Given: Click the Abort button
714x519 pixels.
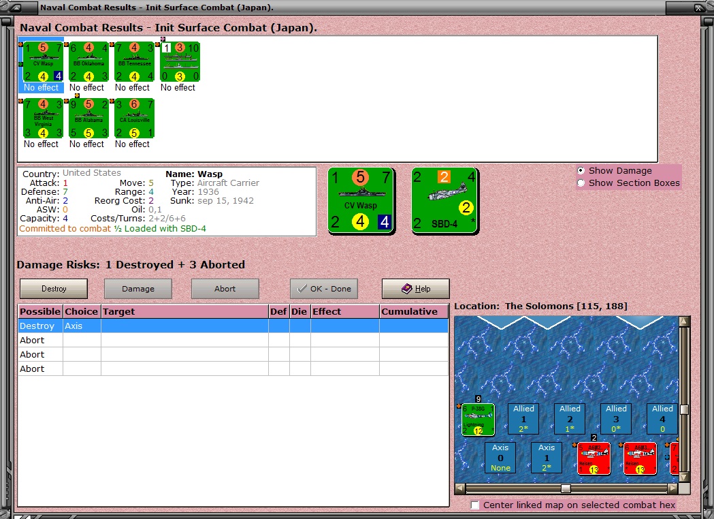Looking at the screenshot, I should pos(225,289).
